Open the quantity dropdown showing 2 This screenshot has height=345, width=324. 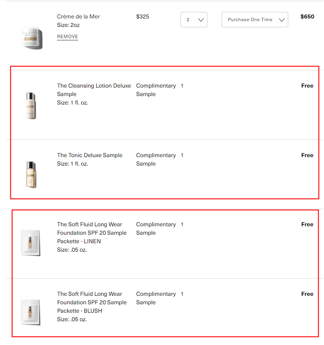(194, 20)
